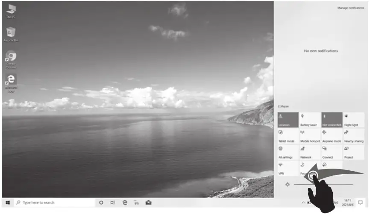Open the Project display options tile

tap(354, 152)
